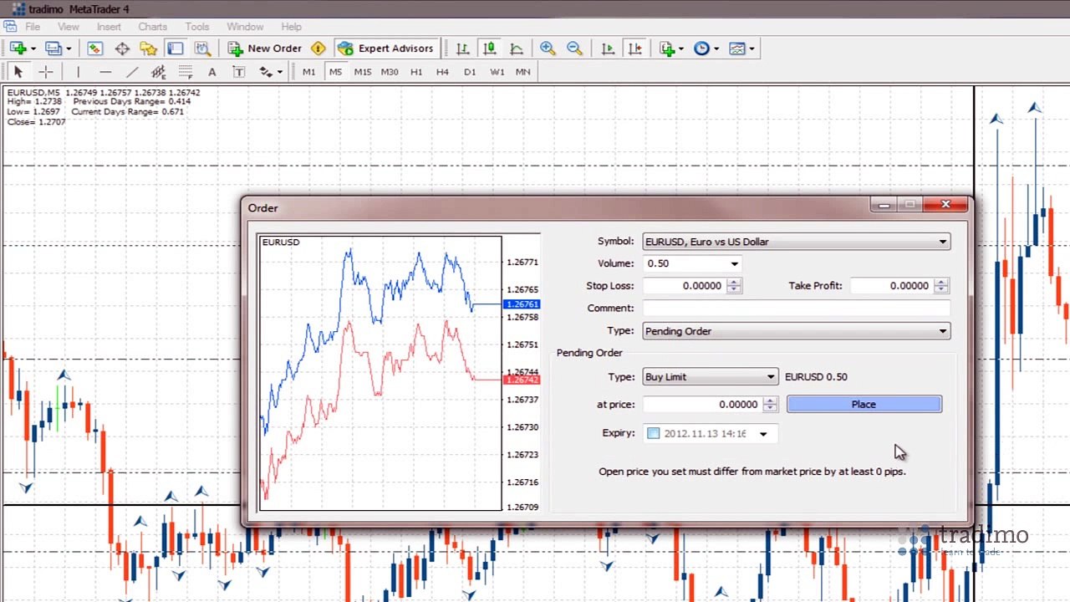Image resolution: width=1070 pixels, height=602 pixels.
Task: Select the Vertical Line drawing tool
Action: (78, 72)
